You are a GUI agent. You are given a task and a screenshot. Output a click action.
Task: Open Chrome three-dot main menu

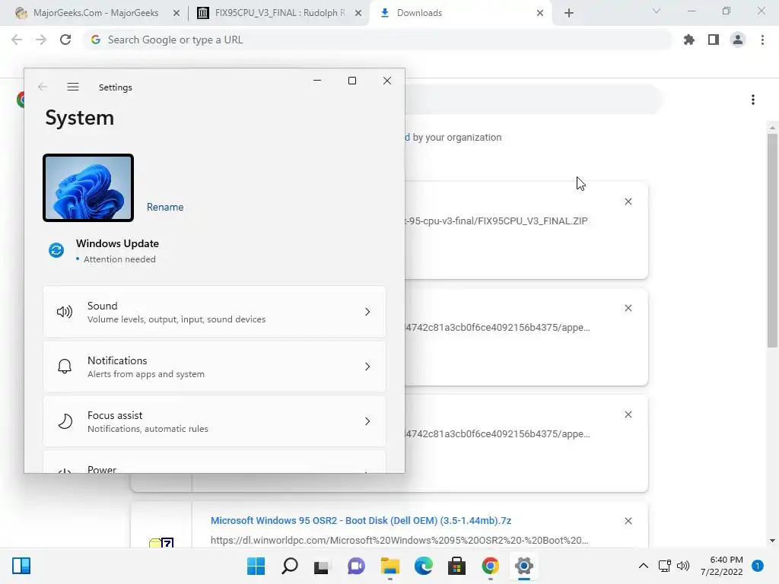[762, 40]
